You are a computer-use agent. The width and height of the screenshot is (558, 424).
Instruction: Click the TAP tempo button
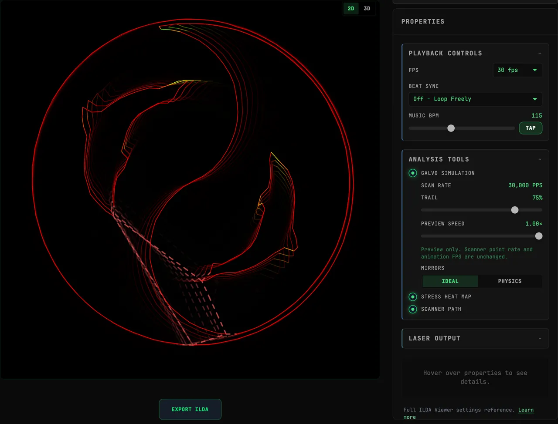pos(531,128)
